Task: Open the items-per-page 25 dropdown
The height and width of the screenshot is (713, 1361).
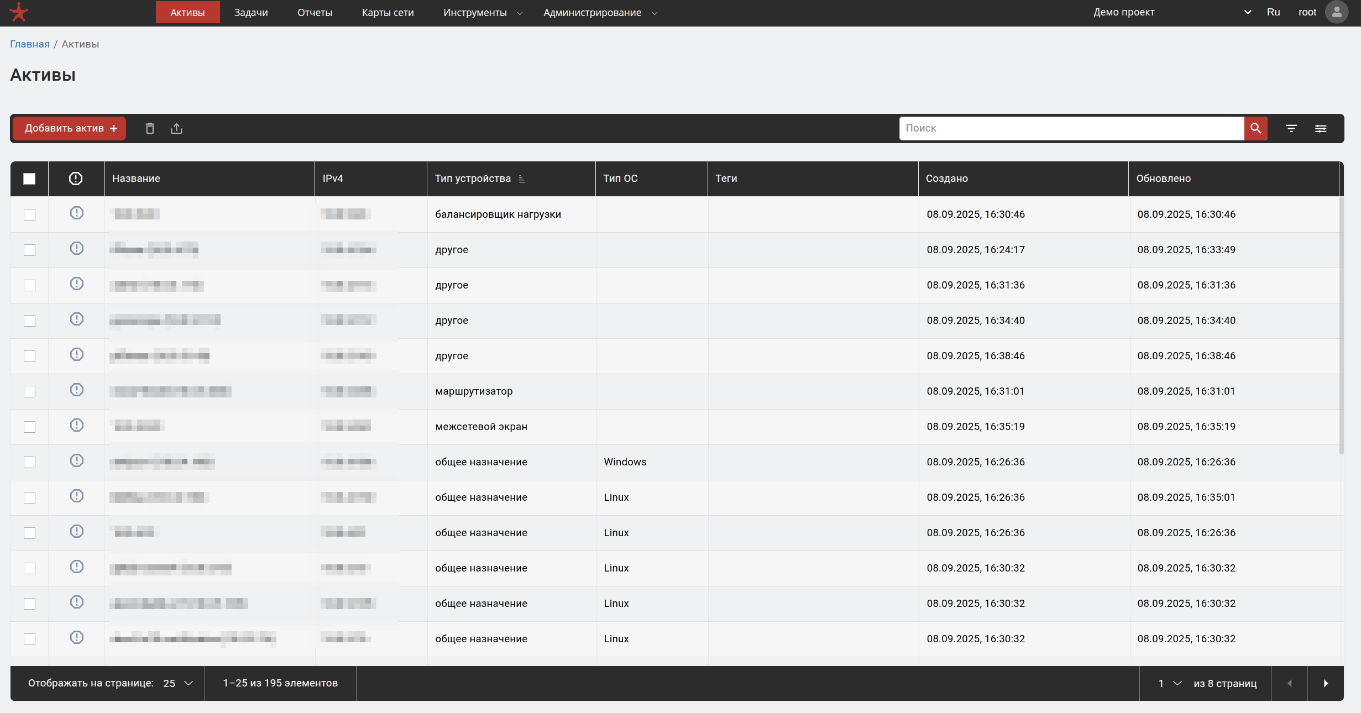Action: tap(178, 683)
